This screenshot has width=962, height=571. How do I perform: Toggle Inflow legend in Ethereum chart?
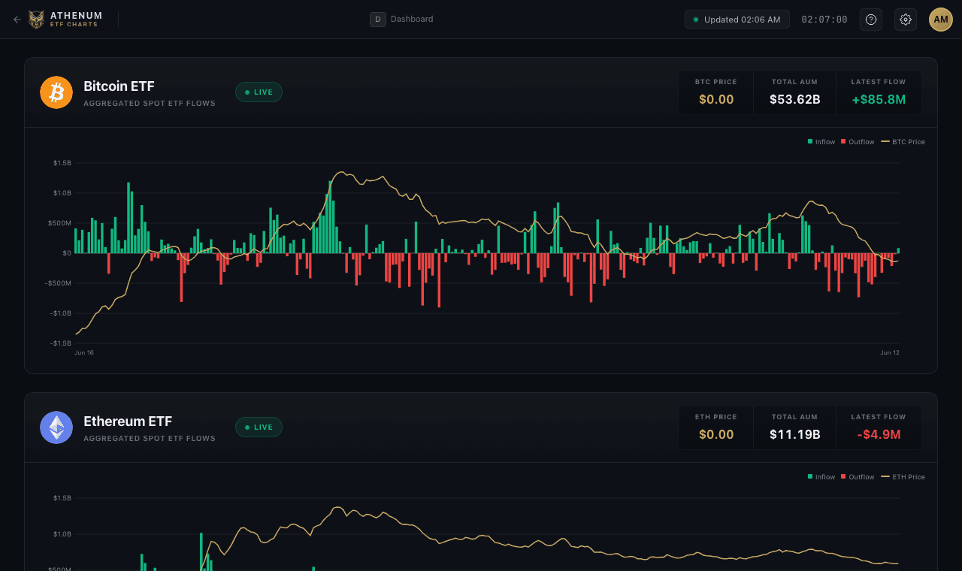[821, 477]
